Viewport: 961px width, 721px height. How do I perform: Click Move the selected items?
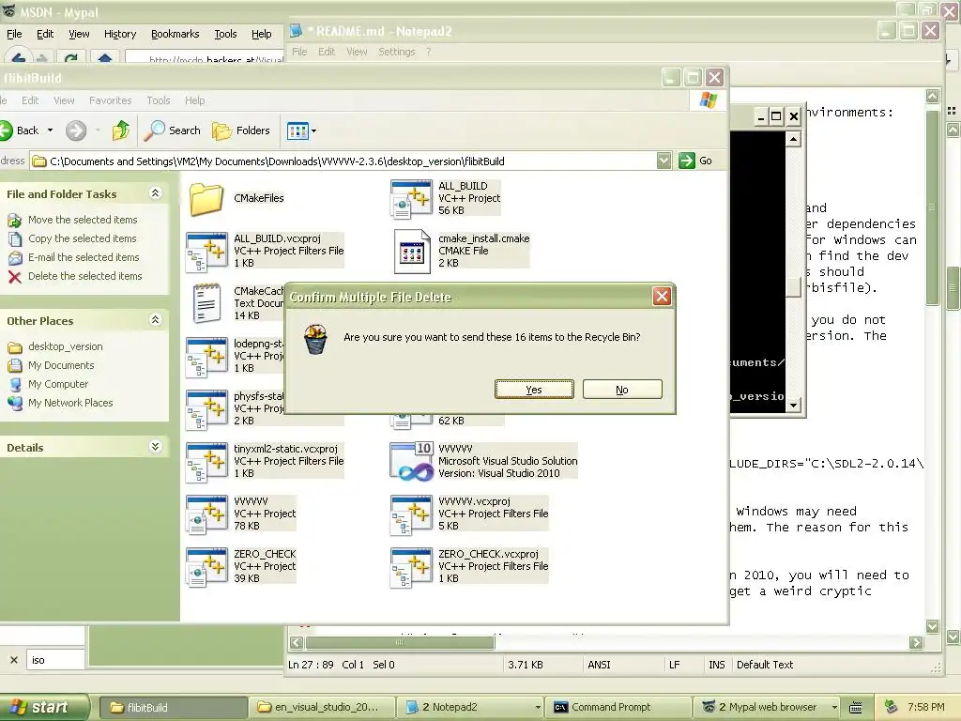(83, 220)
